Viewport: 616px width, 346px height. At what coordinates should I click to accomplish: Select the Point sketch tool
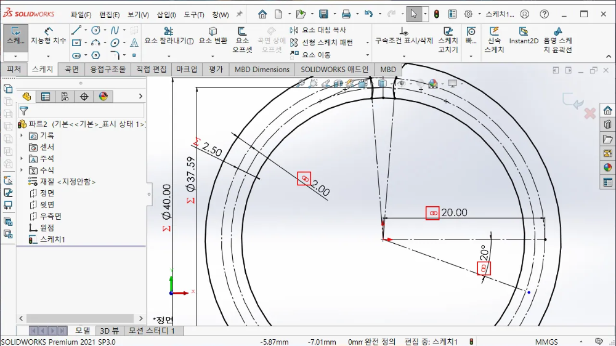(134, 55)
